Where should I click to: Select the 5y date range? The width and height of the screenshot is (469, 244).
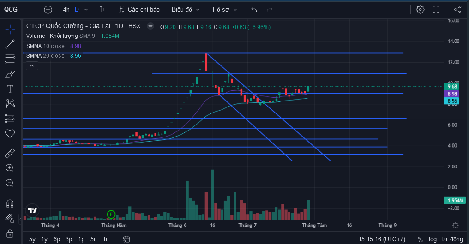click(x=32, y=239)
